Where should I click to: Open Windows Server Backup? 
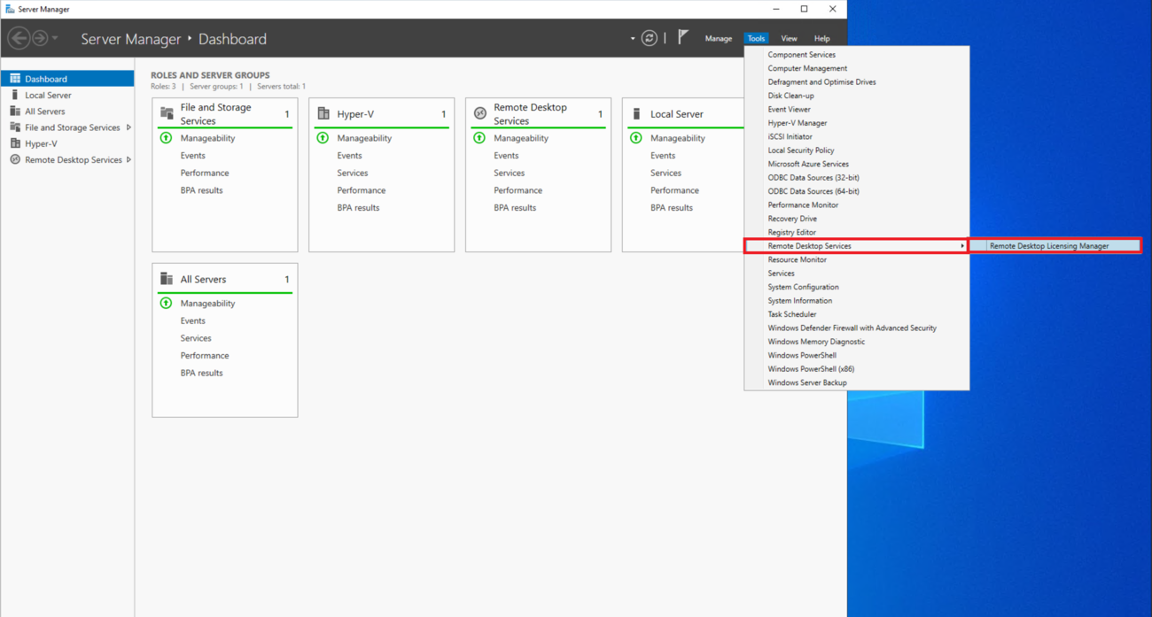(x=856, y=383)
